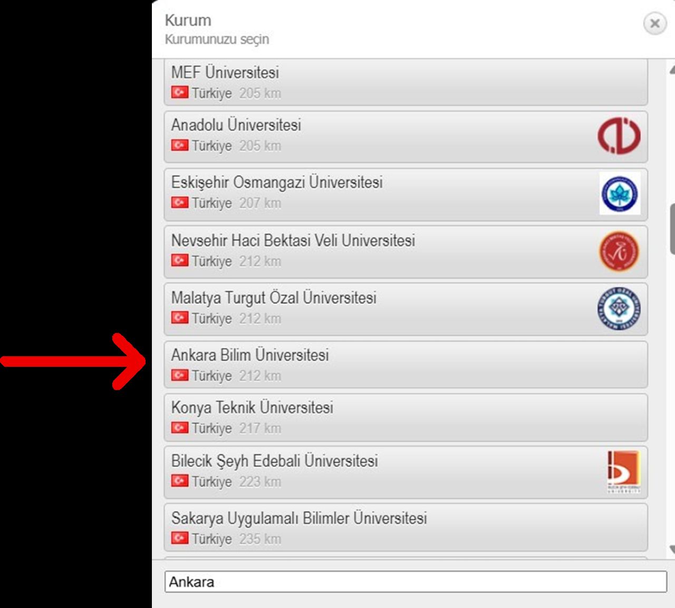The height and width of the screenshot is (608, 675).
Task: Click the institution list scrollbar thumb
Action: [x=672, y=222]
